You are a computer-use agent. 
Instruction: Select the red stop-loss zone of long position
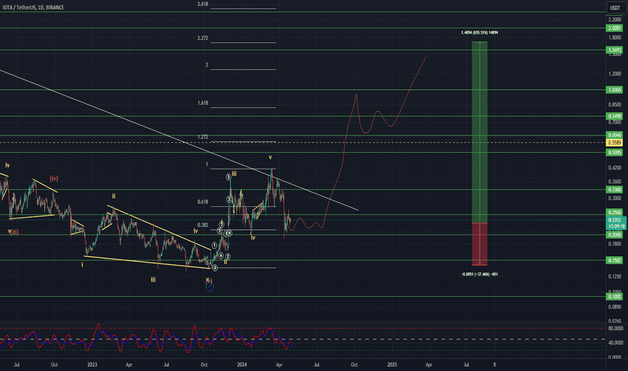pyautogui.click(x=479, y=244)
